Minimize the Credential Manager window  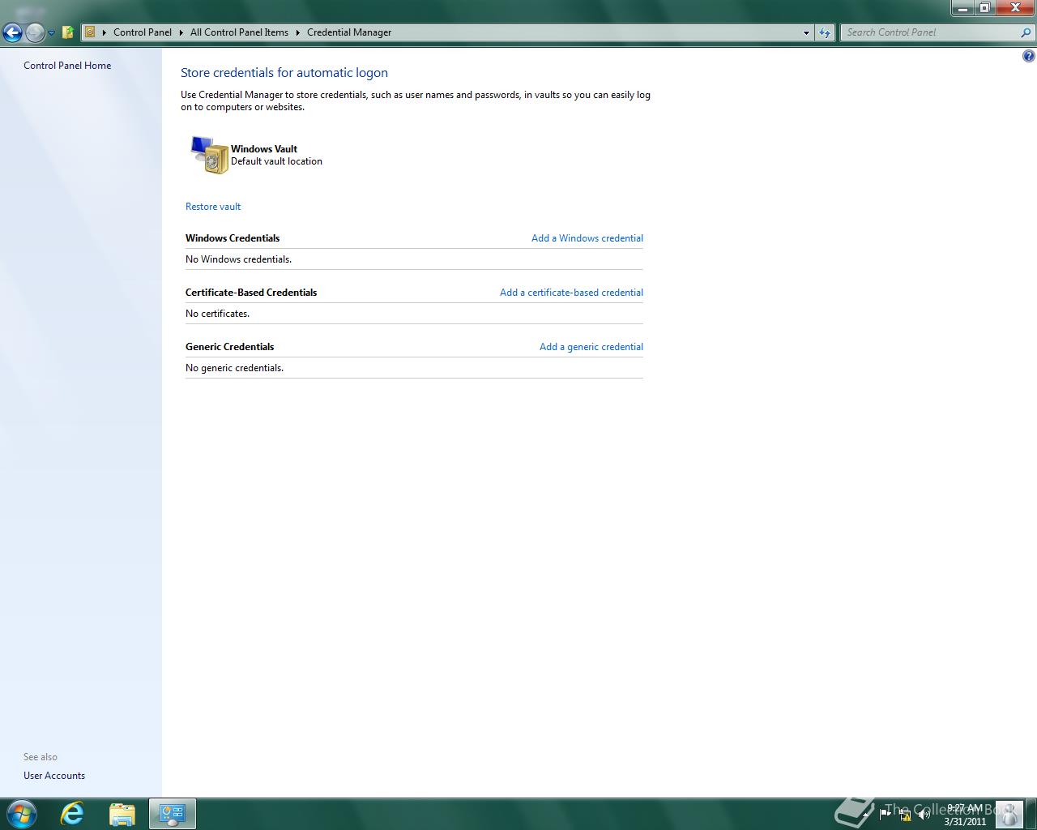tap(962, 8)
